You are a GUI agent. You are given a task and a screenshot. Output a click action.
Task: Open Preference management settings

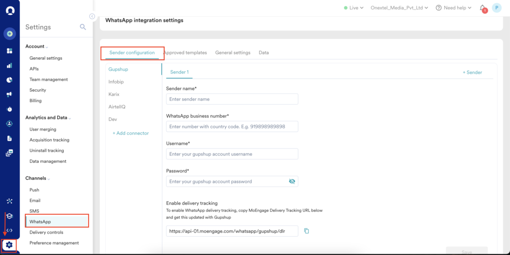(x=54, y=243)
